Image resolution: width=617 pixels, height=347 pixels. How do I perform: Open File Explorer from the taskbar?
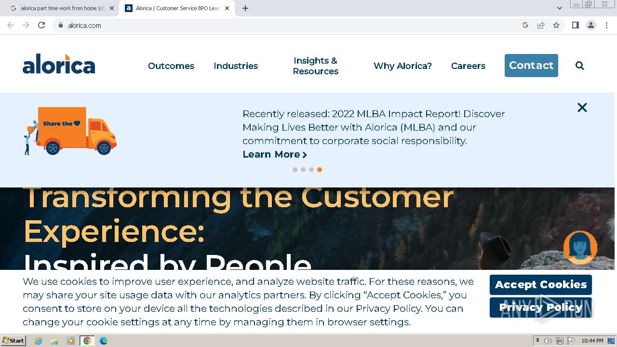[x=54, y=341]
